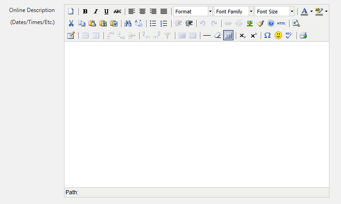The width and height of the screenshot is (341, 204).
Task: Apply the text color (A icon)
Action: click(x=304, y=11)
